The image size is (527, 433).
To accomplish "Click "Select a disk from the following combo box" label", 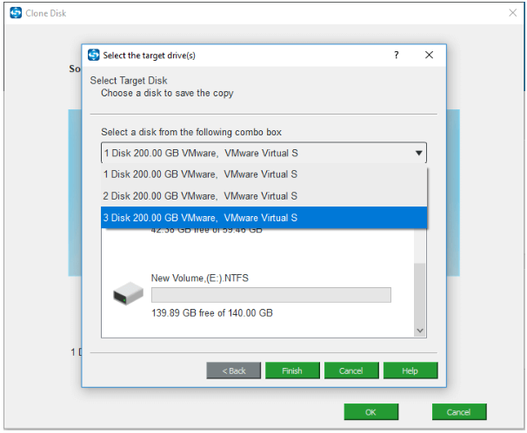I will point(191,132).
